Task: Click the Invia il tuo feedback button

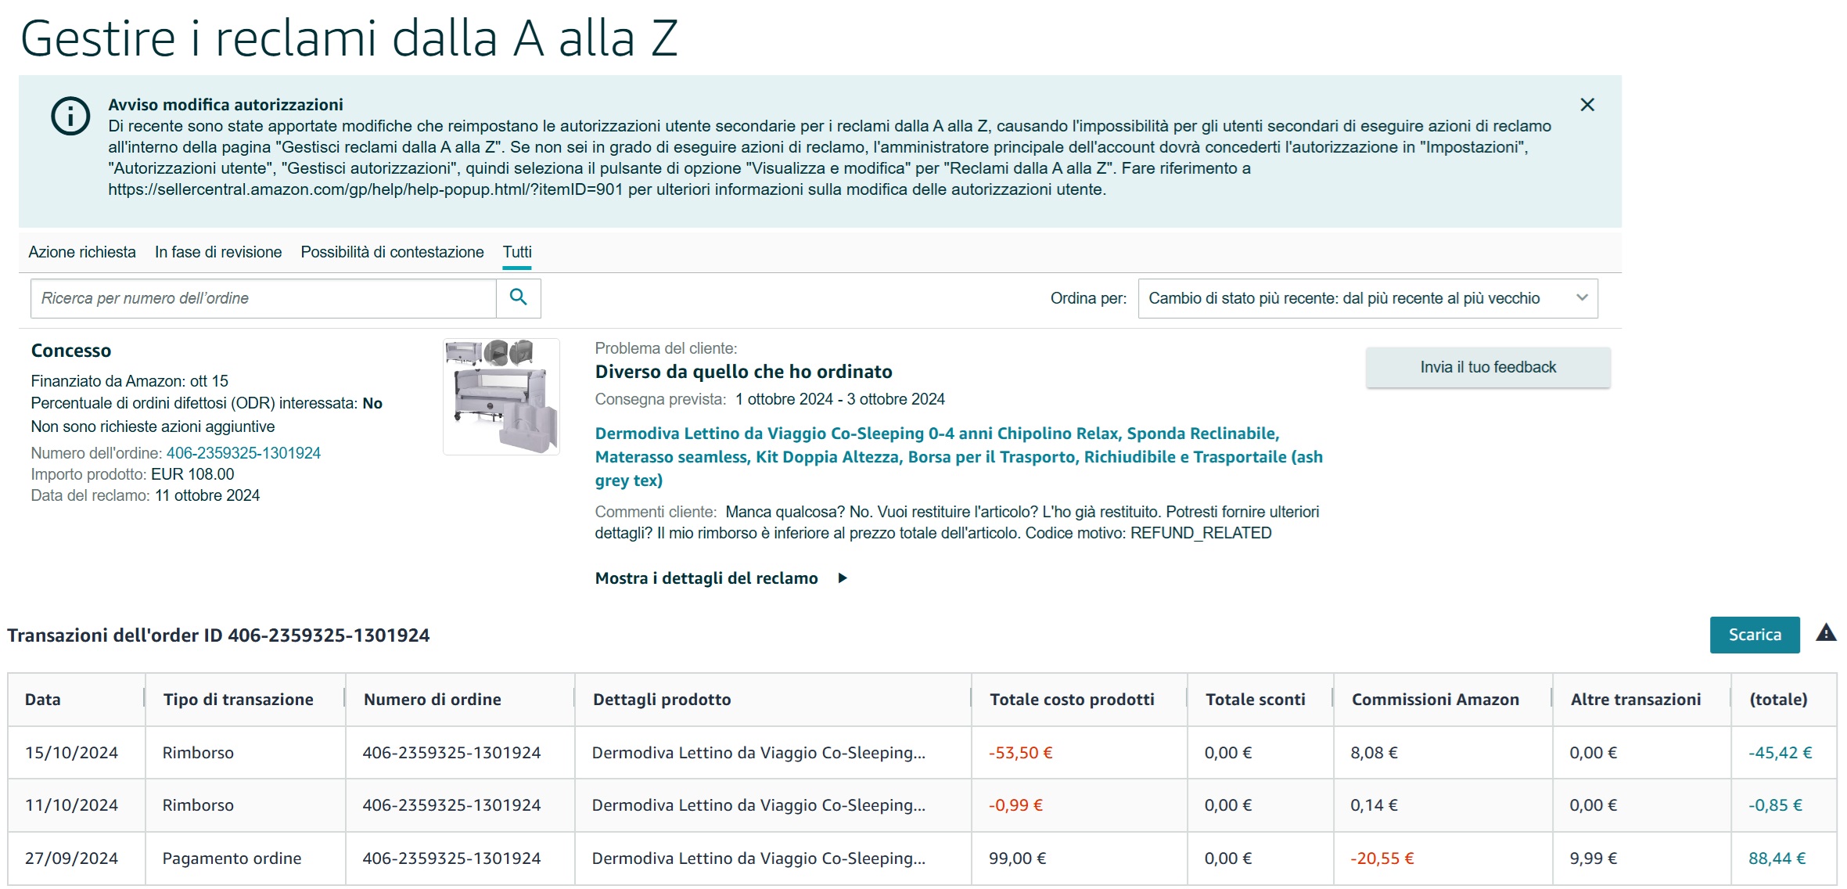Action: click(x=1488, y=367)
